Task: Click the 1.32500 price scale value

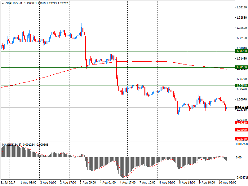Action: tap(241, 28)
